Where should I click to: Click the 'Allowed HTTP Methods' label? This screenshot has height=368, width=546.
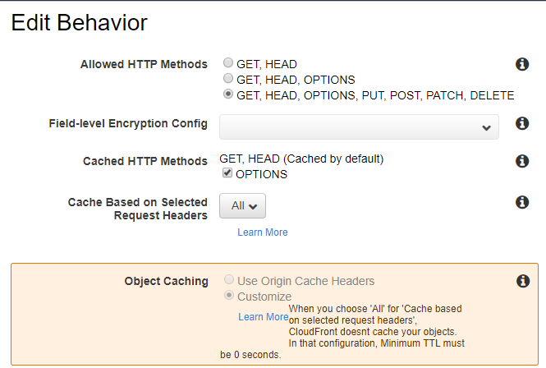144,64
